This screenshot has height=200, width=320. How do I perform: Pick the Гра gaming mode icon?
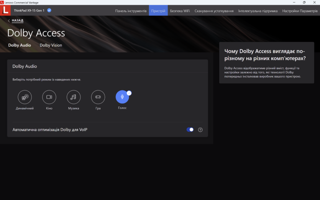[x=98, y=97]
